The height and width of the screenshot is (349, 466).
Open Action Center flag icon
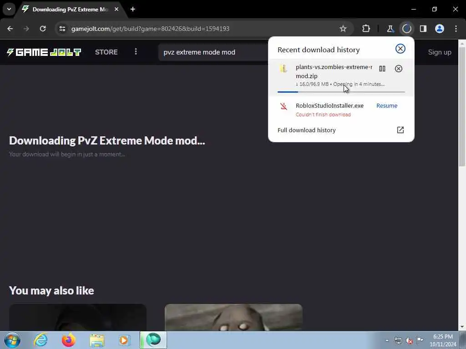[420, 340]
